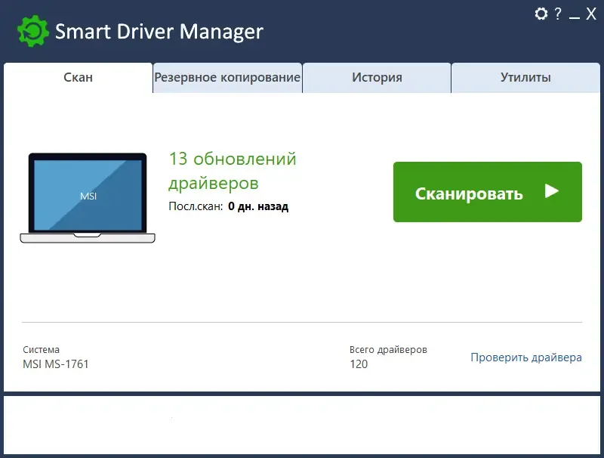Screen dimensions: 604x458
Task: Click the 'Посл.скан: 0 дн. назад' info
Action: [x=228, y=206]
